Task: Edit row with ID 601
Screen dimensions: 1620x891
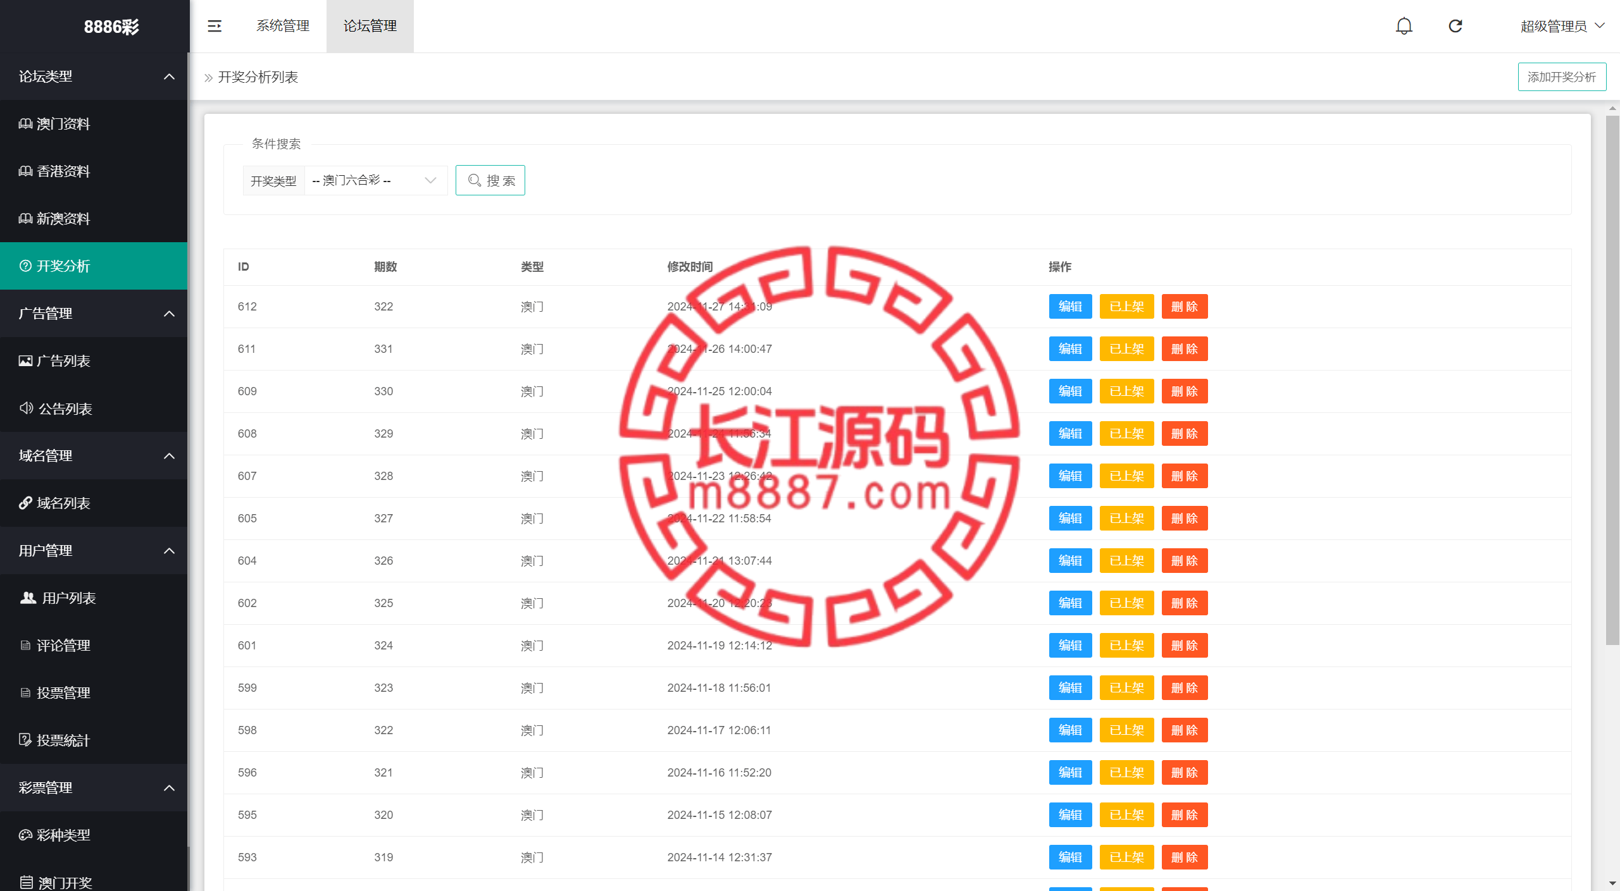Action: point(1070,646)
